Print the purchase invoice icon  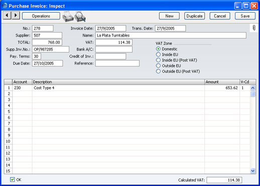[68, 16]
